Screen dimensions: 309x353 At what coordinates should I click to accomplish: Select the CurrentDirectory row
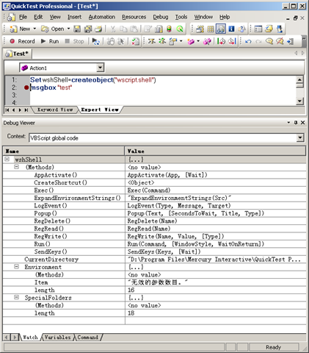click(x=154, y=259)
